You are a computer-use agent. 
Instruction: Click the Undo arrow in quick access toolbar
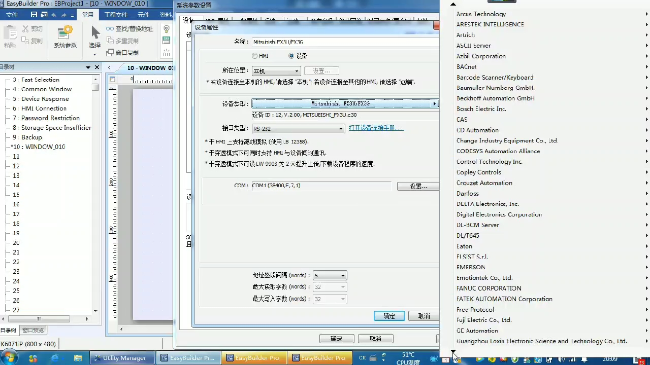click(54, 15)
